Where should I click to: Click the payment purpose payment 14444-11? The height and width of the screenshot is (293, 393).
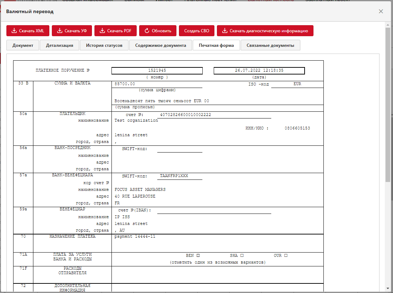tap(135, 236)
